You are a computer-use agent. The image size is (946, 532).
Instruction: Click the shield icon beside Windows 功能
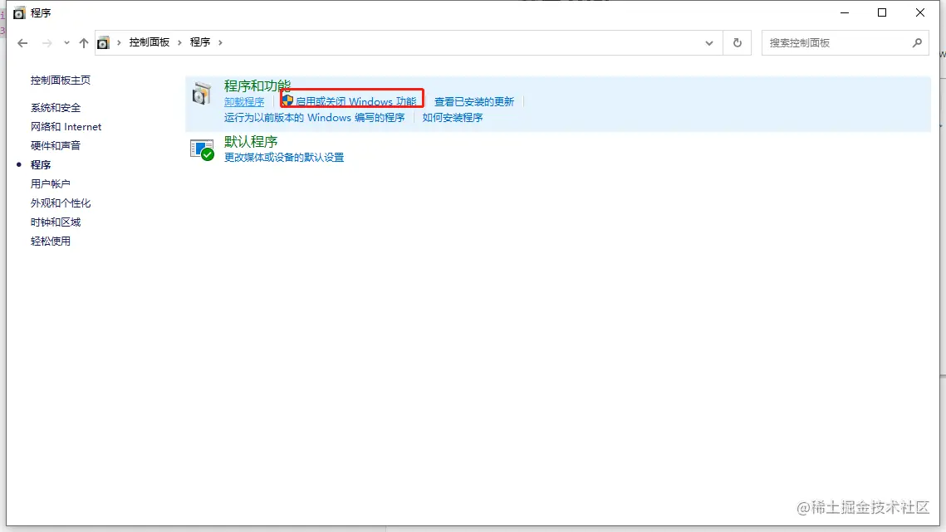[287, 100]
